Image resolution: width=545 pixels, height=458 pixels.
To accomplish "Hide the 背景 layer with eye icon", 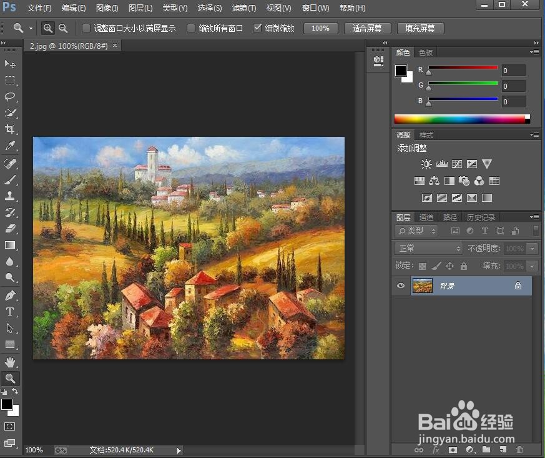I will click(401, 286).
